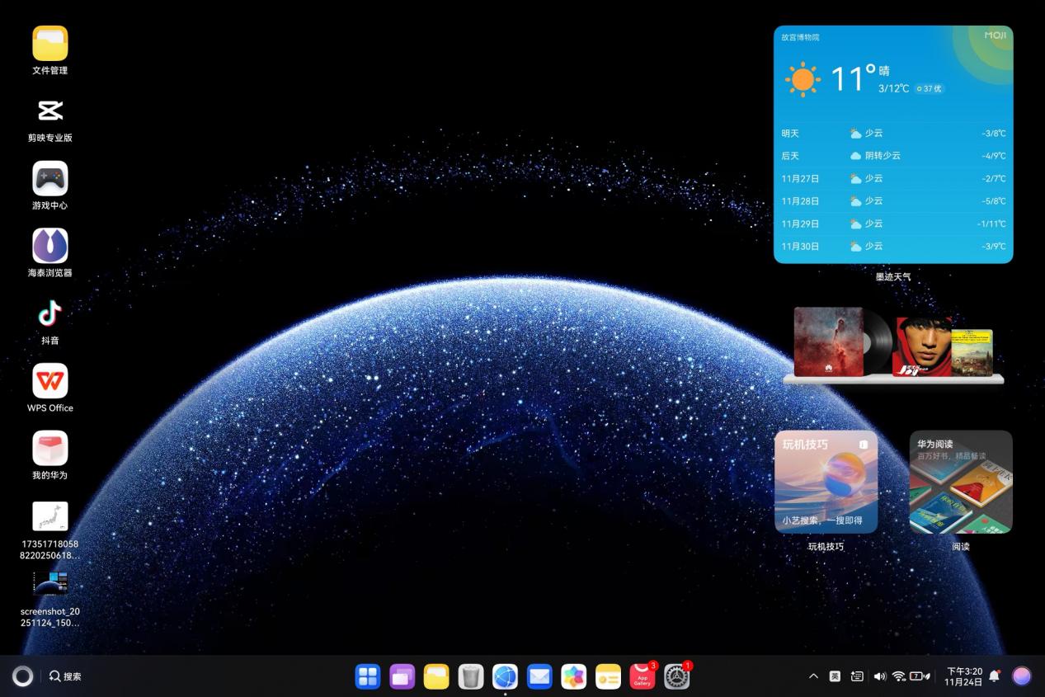Launch 剪映专业版 from the desktop
Screen dimensions: 1045x697
50,111
